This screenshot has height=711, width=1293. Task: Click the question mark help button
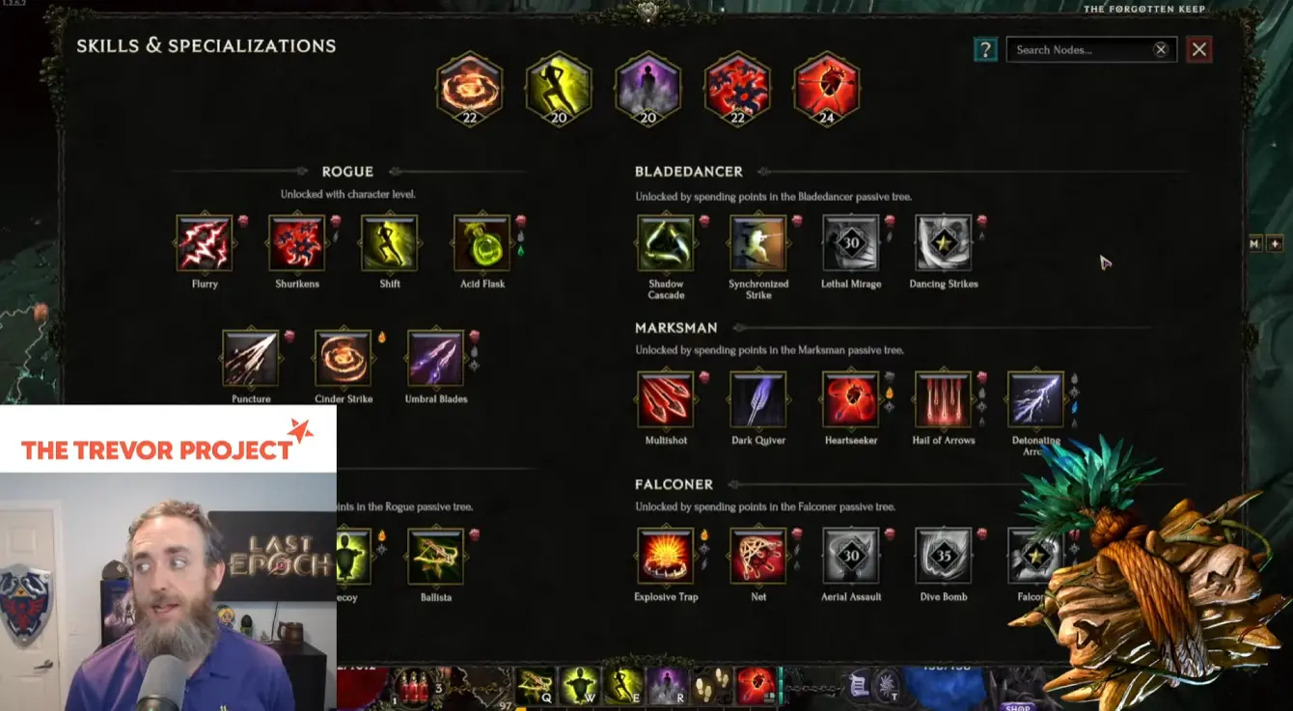(x=984, y=50)
